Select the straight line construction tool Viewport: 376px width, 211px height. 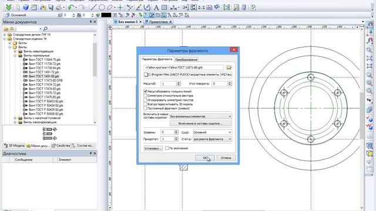tap(94, 8)
